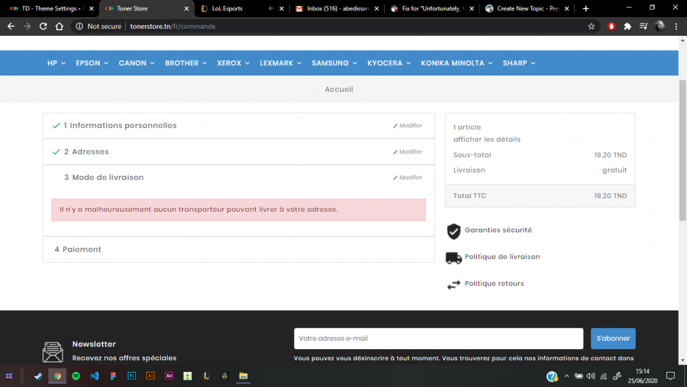The image size is (687, 387).
Task: Go to the browser home icon
Action: click(x=59, y=26)
